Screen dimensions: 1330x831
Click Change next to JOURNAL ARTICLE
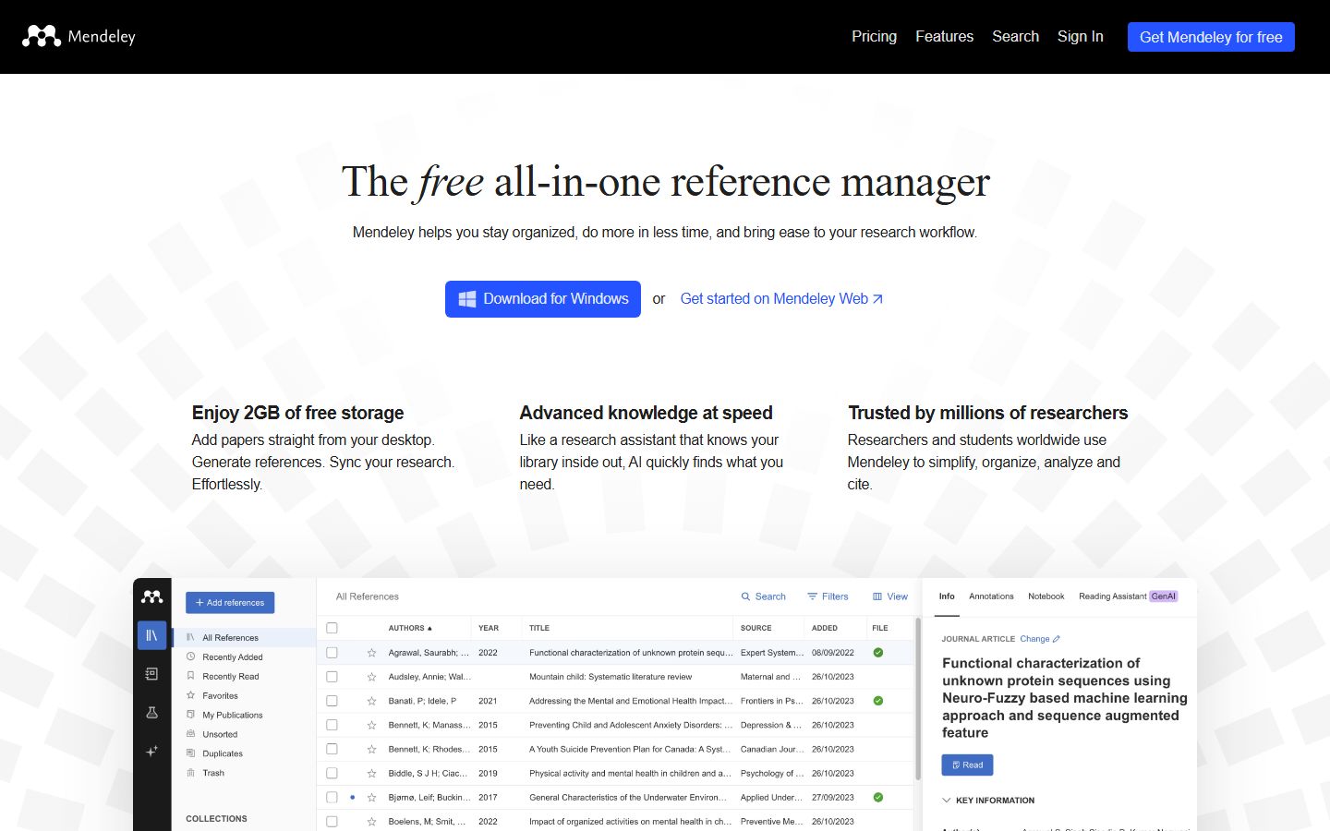tap(1040, 639)
